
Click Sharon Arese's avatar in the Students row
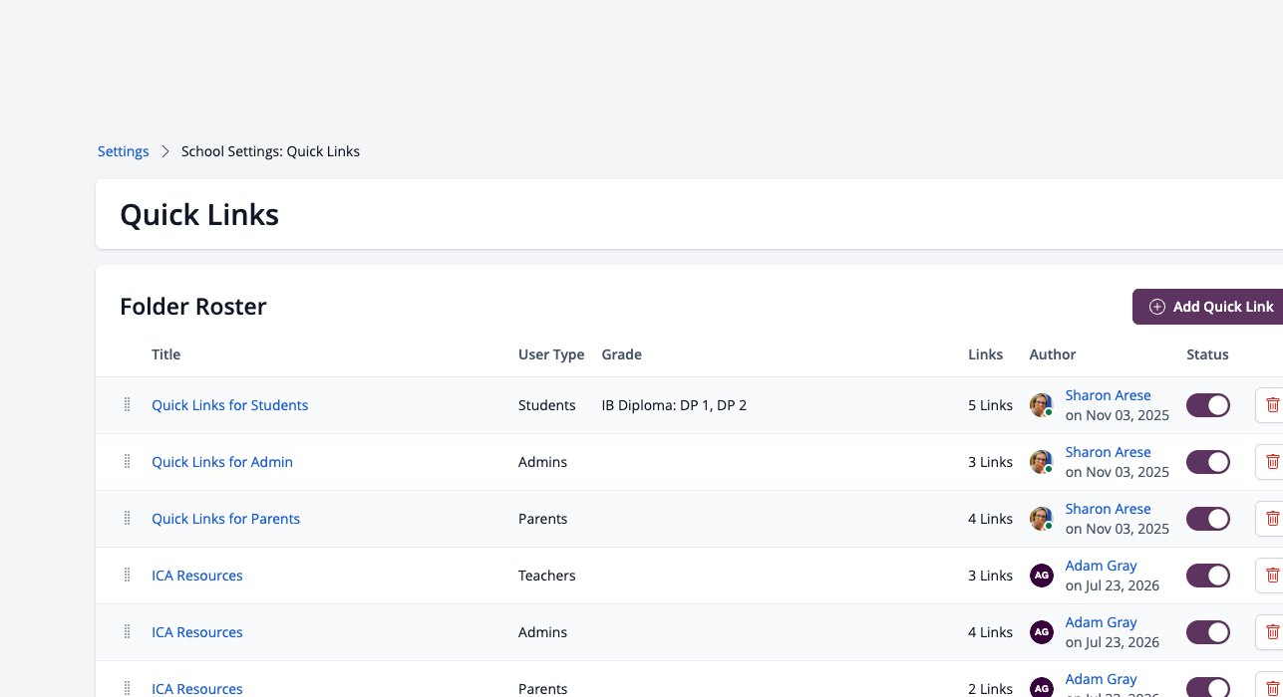(1041, 405)
